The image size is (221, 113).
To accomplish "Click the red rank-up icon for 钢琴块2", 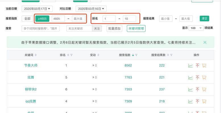I will click(x=197, y=89).
